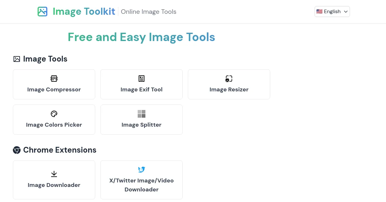Screen dimensions: 386x202
Task: Open the X/Twitter Image/Video Downloader
Action: click(x=142, y=180)
